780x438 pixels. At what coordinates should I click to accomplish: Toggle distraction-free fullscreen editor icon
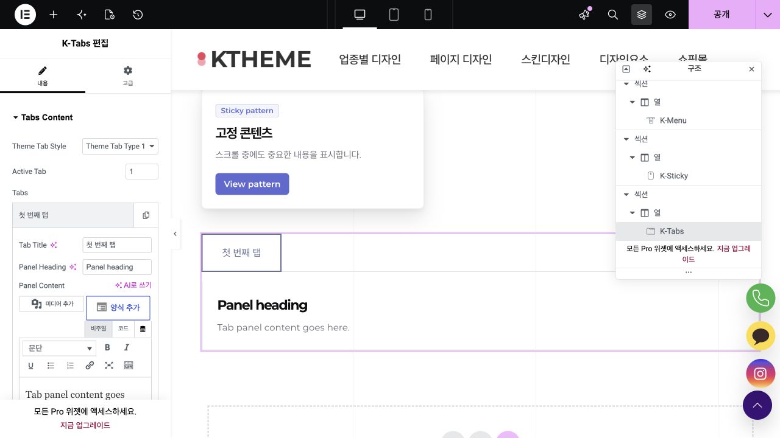pos(109,366)
